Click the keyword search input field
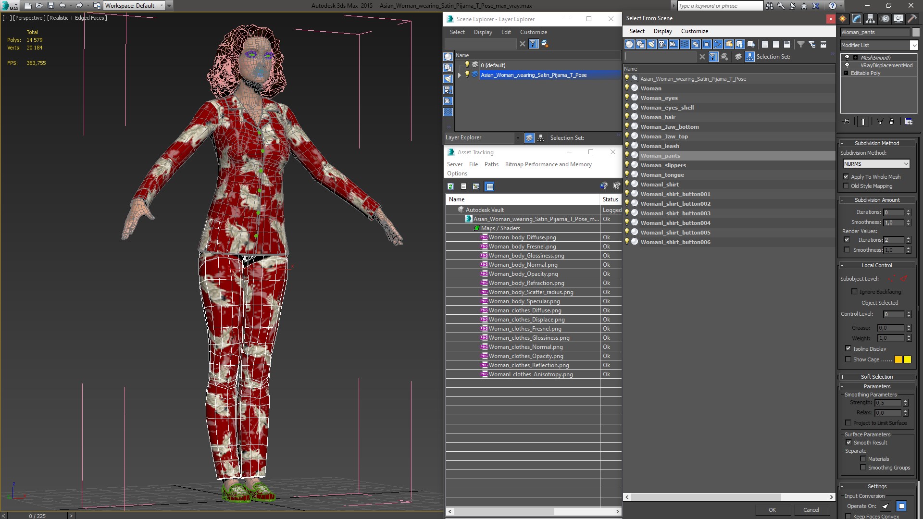 [720, 6]
